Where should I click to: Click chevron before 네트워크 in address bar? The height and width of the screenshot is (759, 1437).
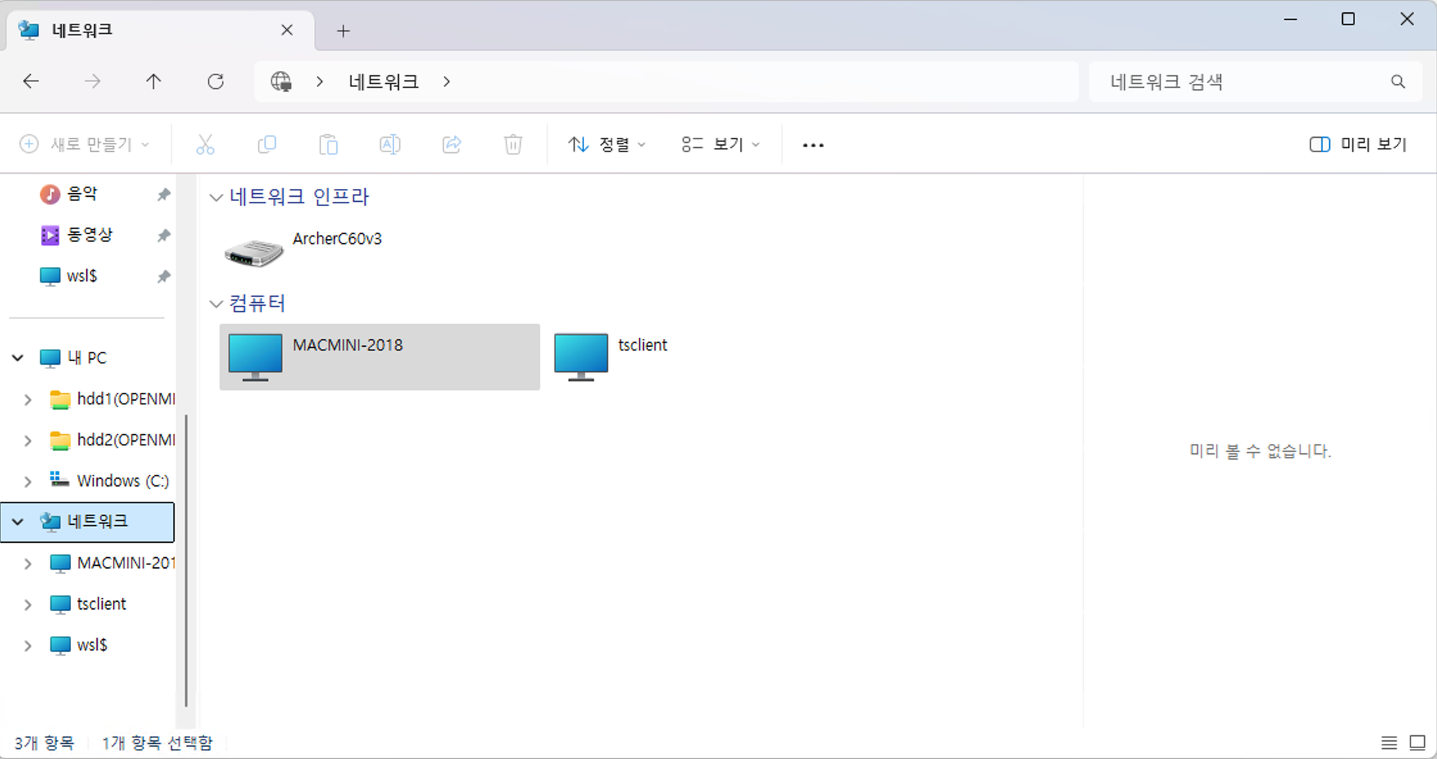[x=320, y=82]
